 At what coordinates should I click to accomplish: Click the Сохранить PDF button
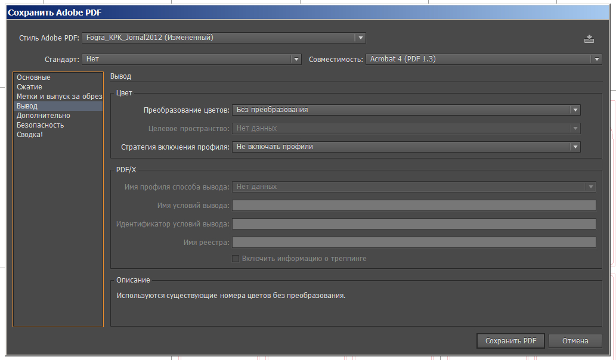(x=510, y=341)
